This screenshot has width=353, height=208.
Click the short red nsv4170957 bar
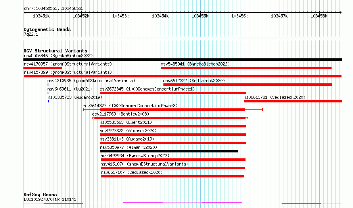[42, 68]
